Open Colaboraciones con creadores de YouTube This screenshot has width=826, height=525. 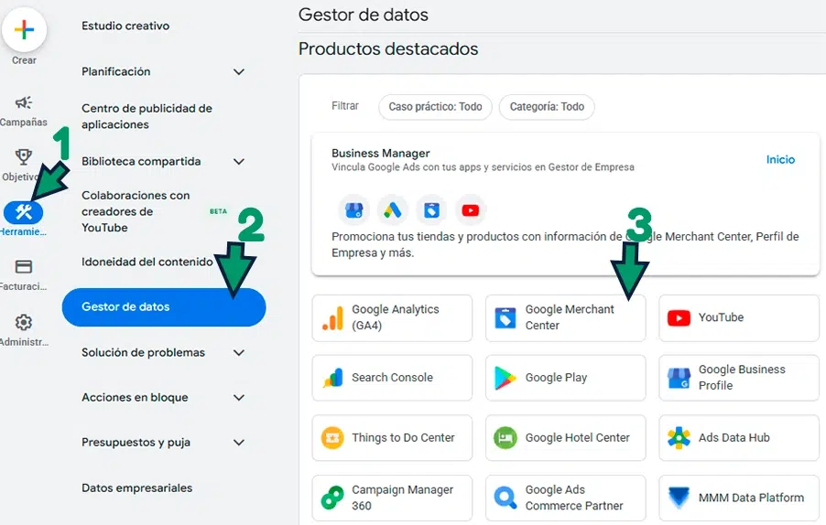coord(136,211)
